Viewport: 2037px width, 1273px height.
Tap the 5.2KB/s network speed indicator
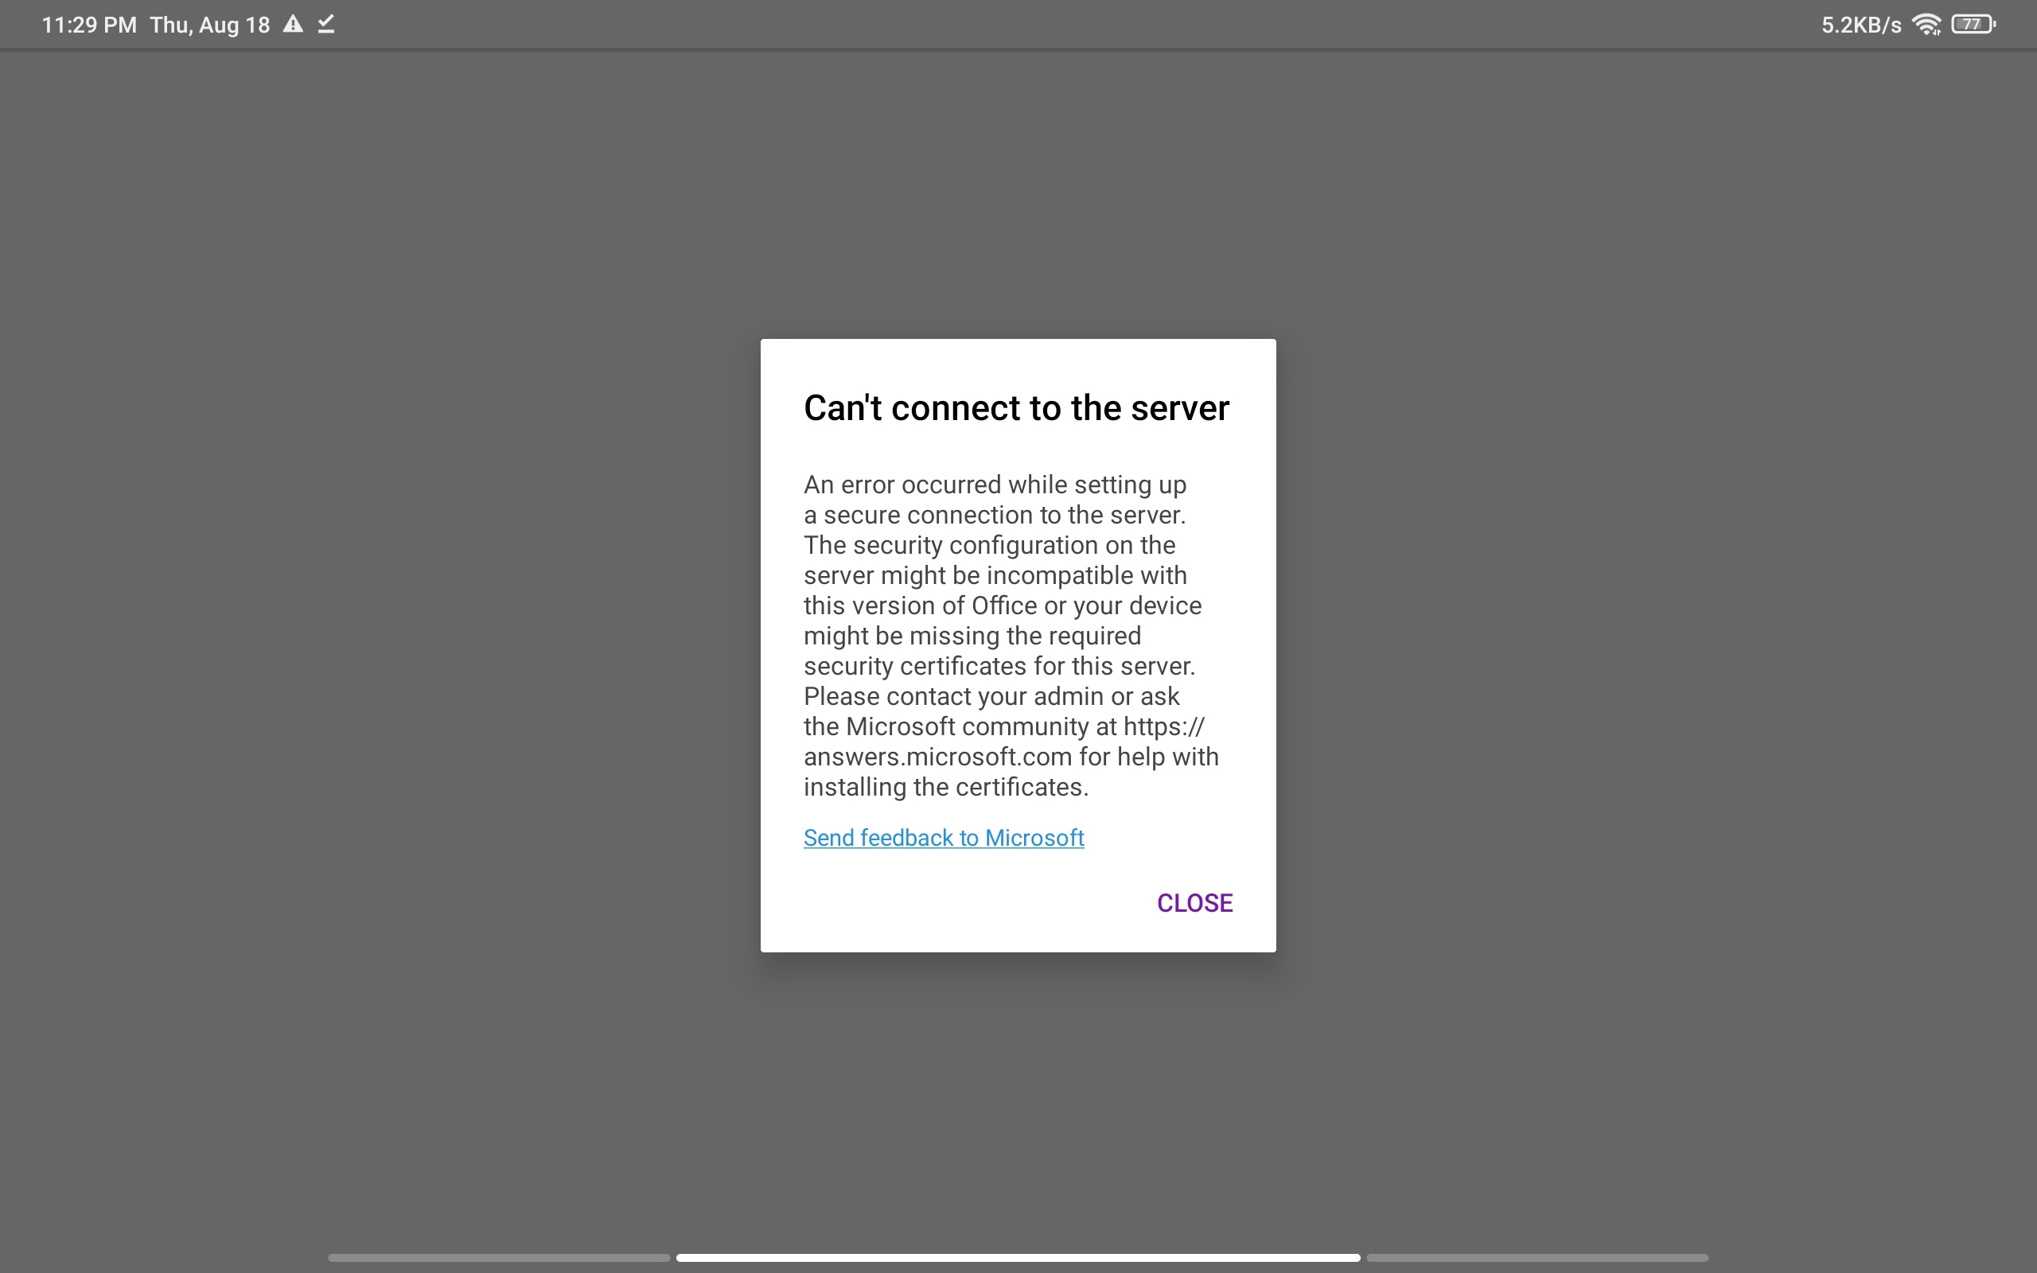(x=1861, y=25)
